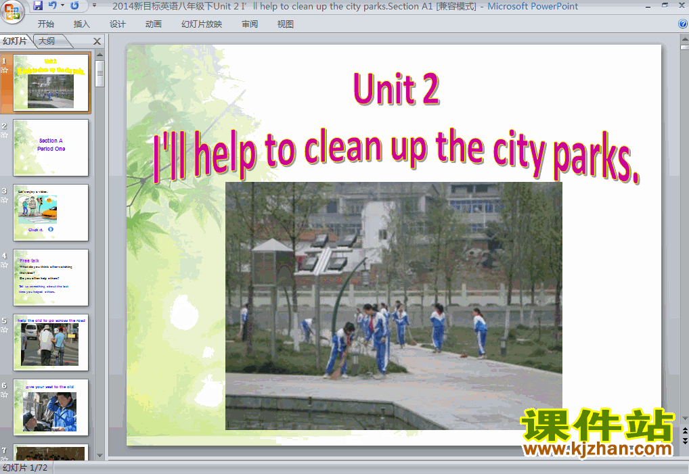Select slide 5 thumbnail crossing the road
Image resolution: width=689 pixels, height=474 pixels.
pyautogui.click(x=51, y=342)
